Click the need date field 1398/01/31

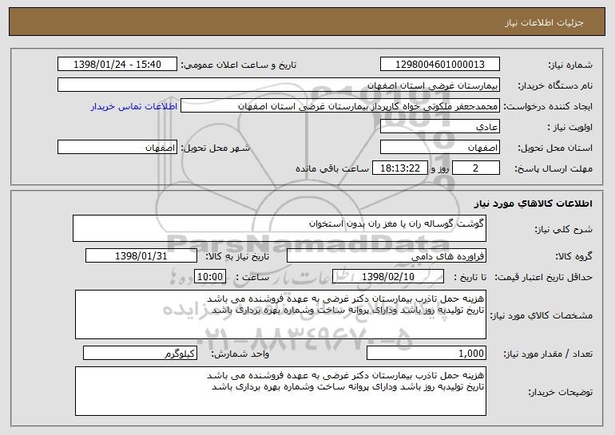141,256
